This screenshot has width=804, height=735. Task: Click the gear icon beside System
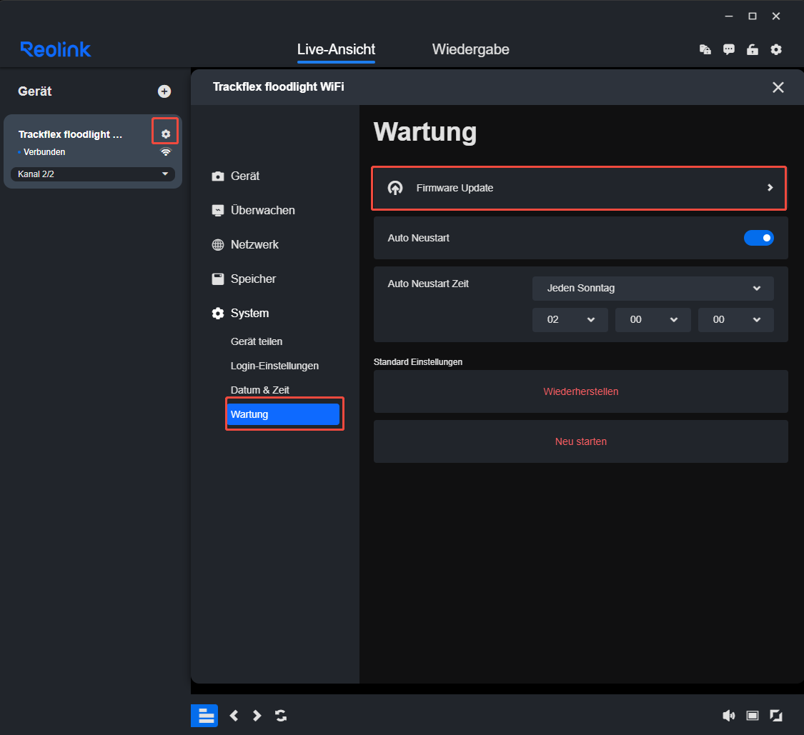click(x=218, y=313)
